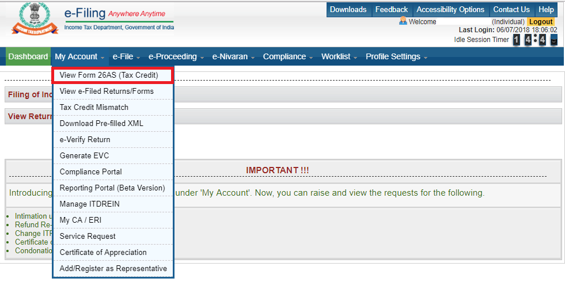Open Generate EVC from My Account menu
This screenshot has height=301, width=565.
(84, 155)
